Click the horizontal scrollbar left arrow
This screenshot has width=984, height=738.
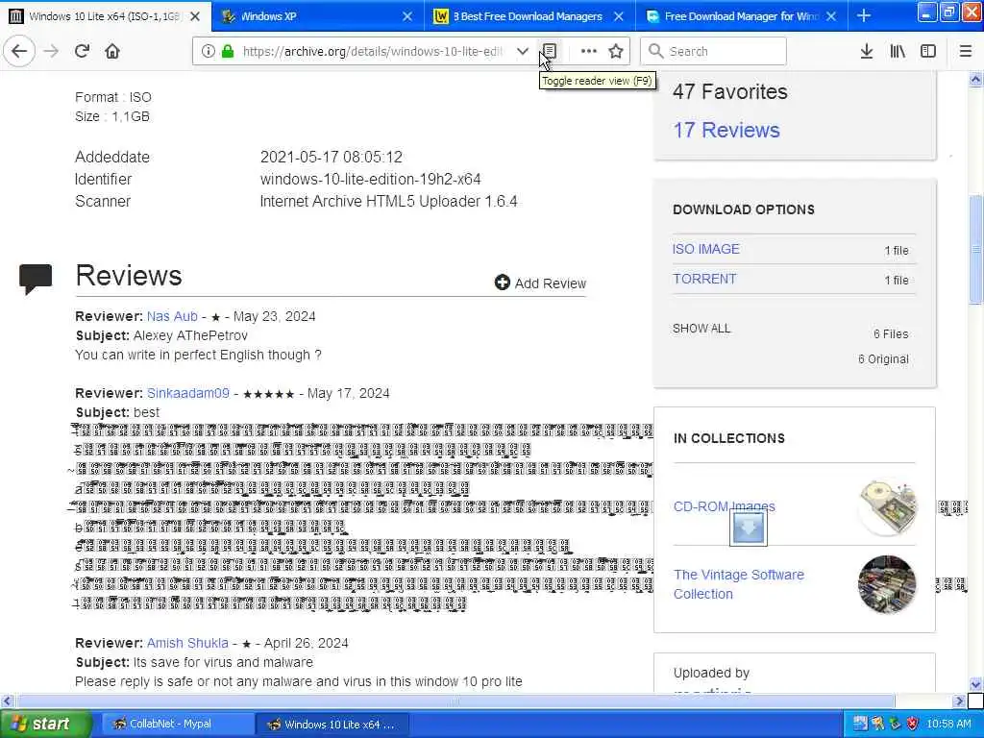coord(7,701)
